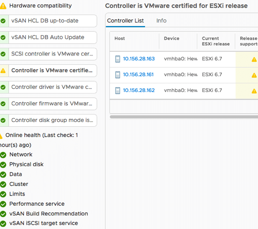258x229 pixels.
Task: Click vSAN Build Recommendation green status icon
Action: [x=3, y=214]
